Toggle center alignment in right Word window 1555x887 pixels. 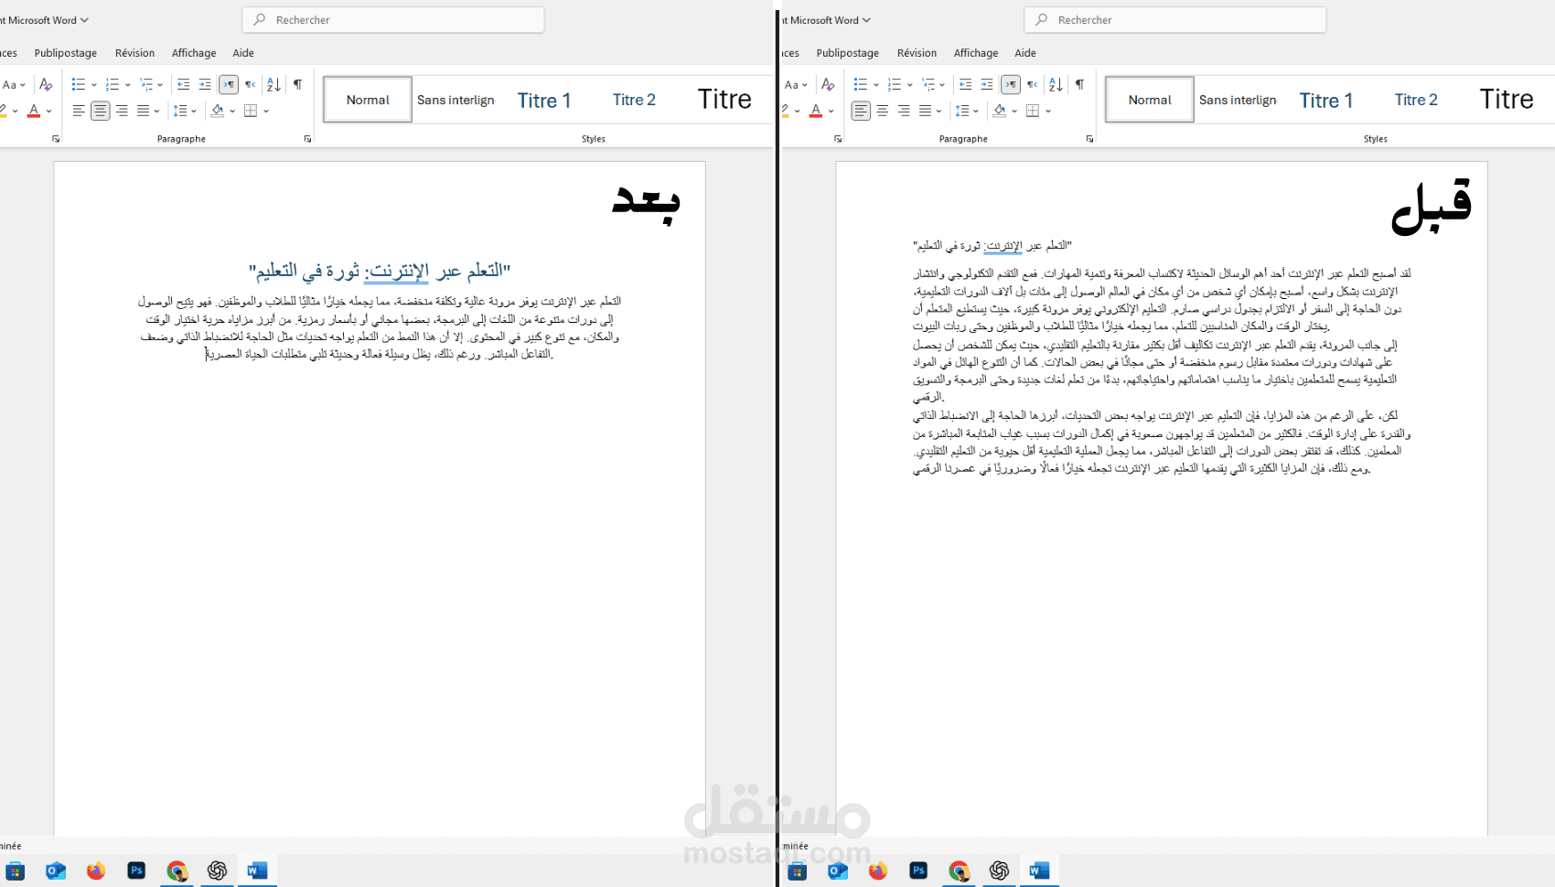(882, 111)
